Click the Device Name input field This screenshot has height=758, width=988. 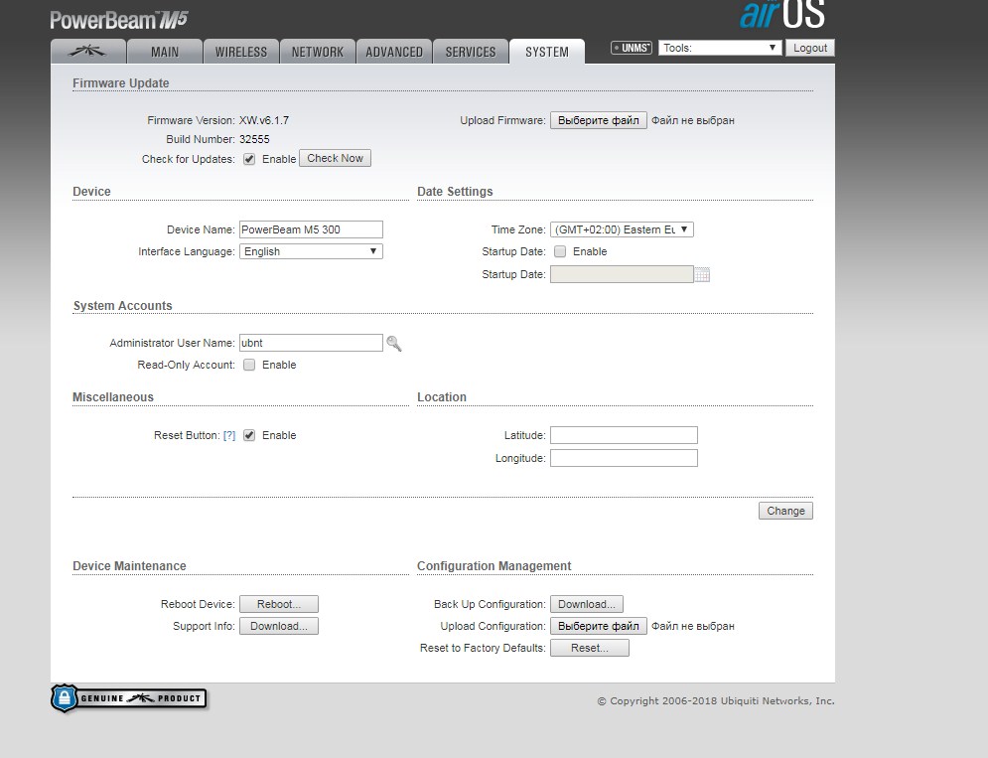[x=311, y=229]
